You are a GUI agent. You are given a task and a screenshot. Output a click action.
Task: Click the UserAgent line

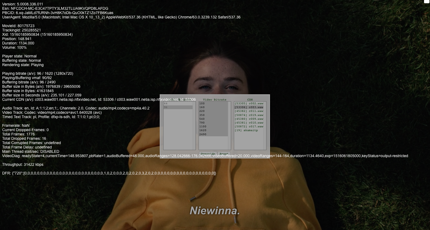click(121, 17)
